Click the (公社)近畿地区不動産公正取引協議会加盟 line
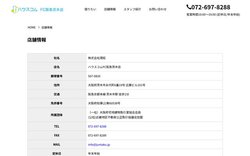Image resolution: width=250 pixels, height=156 pixels. (115, 117)
